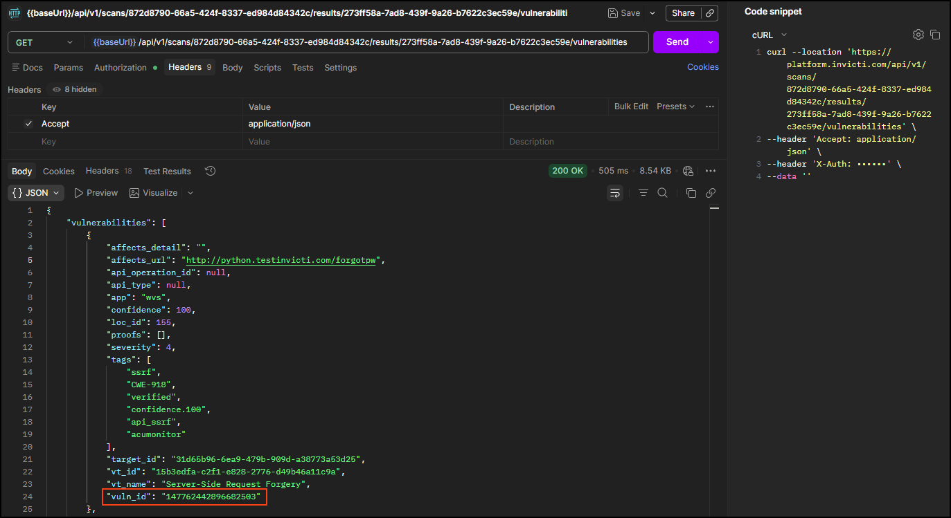
Task: Toggle the Docs panel view
Action: coord(27,67)
